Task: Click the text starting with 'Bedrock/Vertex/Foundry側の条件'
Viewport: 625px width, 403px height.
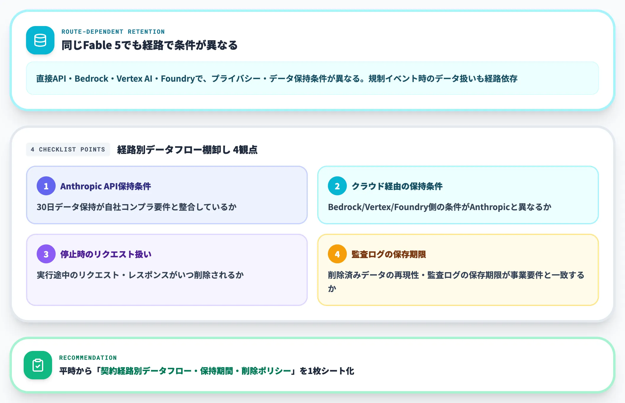Action: [440, 207]
